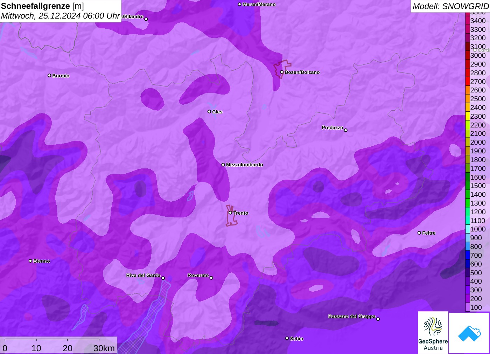Click the Bormio city marker
This screenshot has width=490, height=354.
(49, 75)
